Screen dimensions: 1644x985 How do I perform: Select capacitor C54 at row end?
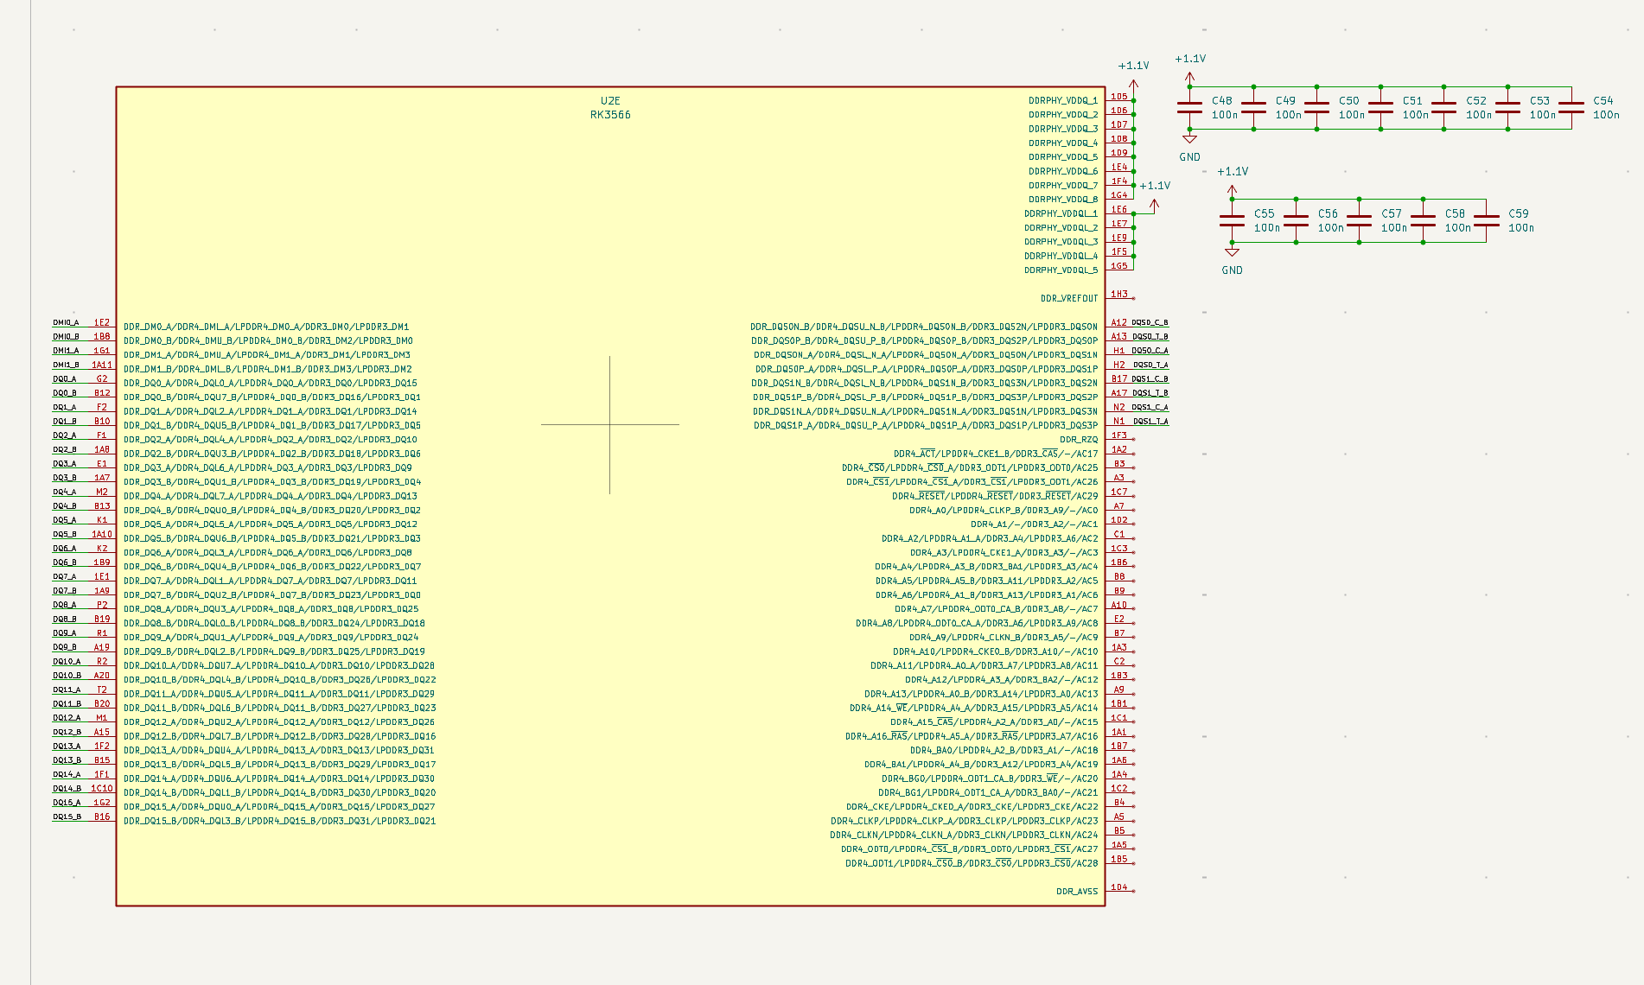pyautogui.click(x=1571, y=108)
